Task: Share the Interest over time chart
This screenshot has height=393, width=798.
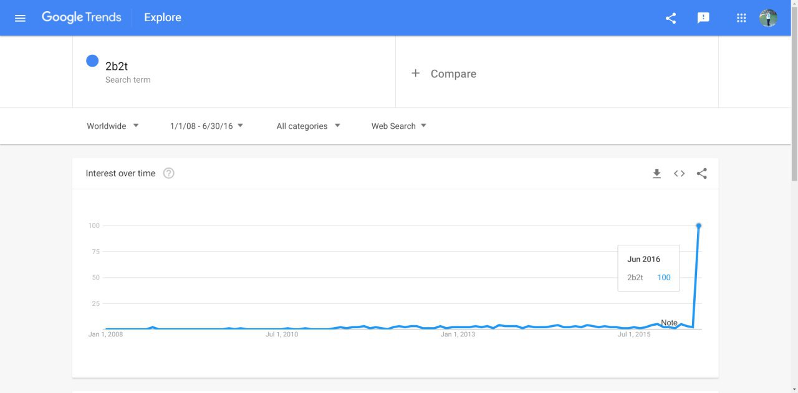Action: 702,174
